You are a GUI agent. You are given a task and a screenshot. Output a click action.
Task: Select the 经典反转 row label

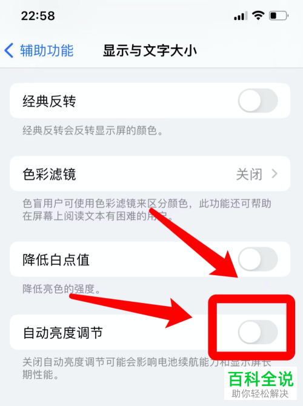[x=49, y=101]
